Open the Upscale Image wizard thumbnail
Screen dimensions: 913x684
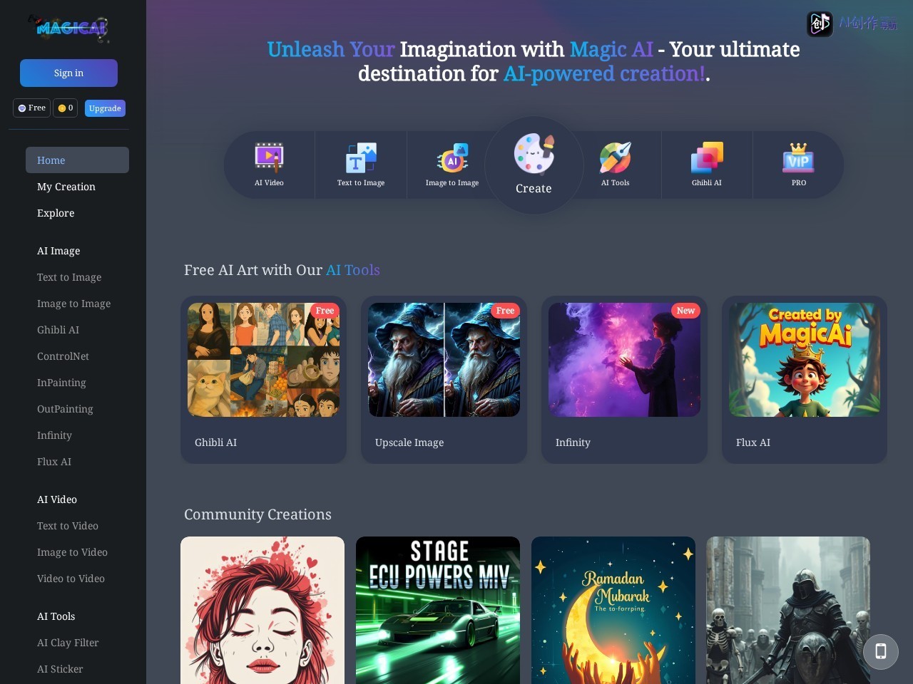(444, 360)
